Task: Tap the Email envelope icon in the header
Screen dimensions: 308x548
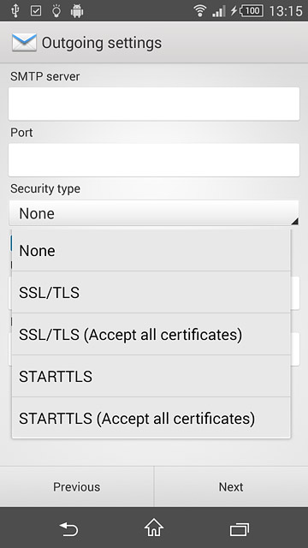Action: click(24, 43)
